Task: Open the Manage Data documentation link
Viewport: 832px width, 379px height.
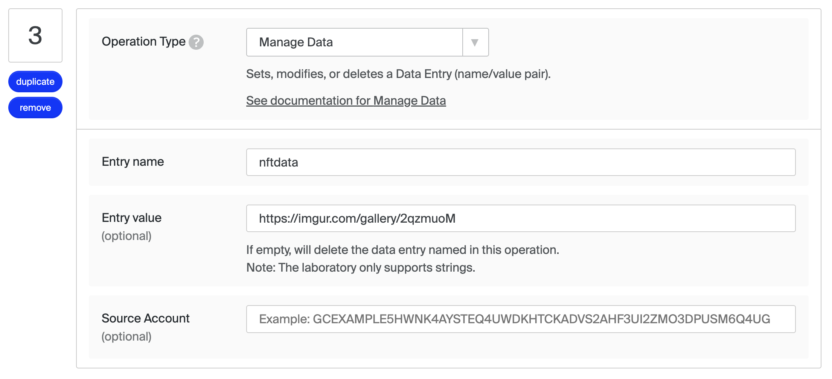Action: point(346,101)
